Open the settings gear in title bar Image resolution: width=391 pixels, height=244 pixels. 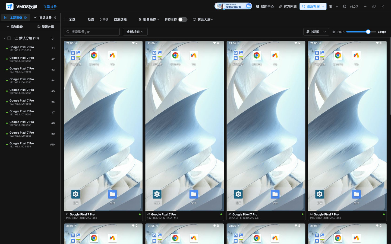tap(345, 6)
